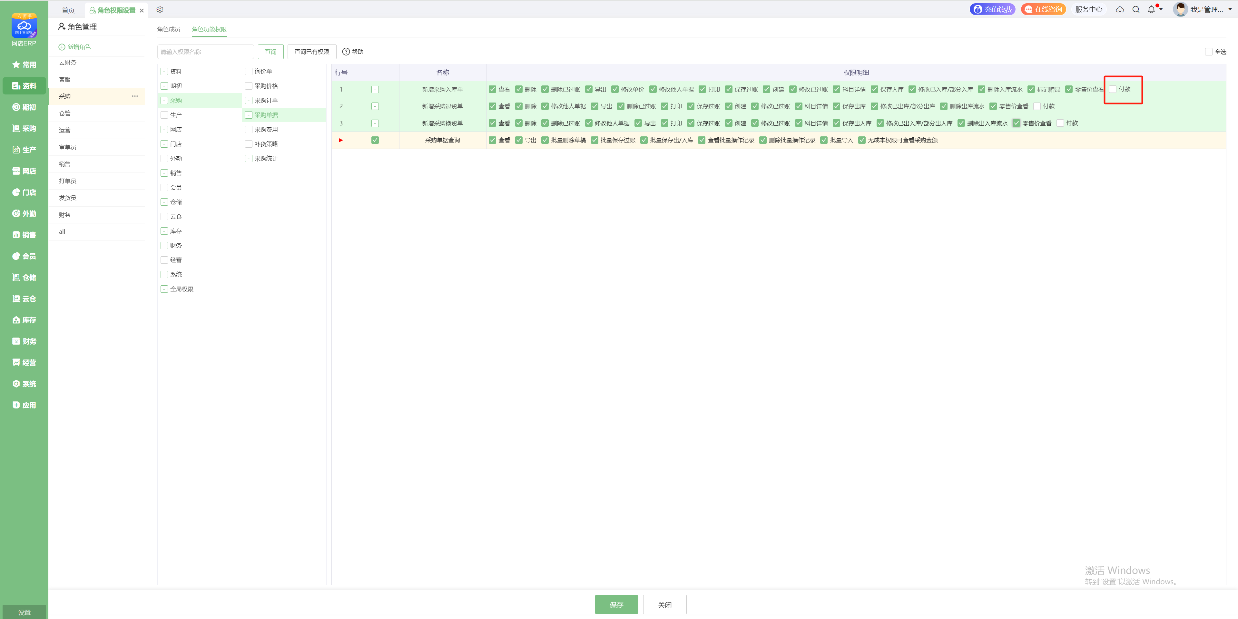Open 充值续费 recharge button

click(x=992, y=9)
